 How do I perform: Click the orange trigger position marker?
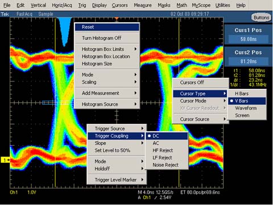coord(117,19)
